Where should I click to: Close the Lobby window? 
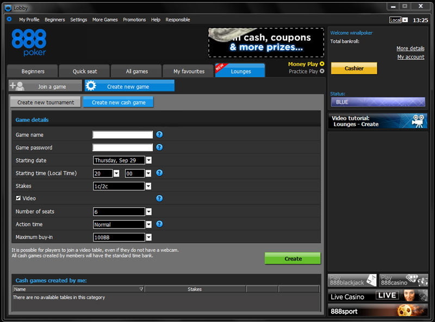[421, 7]
